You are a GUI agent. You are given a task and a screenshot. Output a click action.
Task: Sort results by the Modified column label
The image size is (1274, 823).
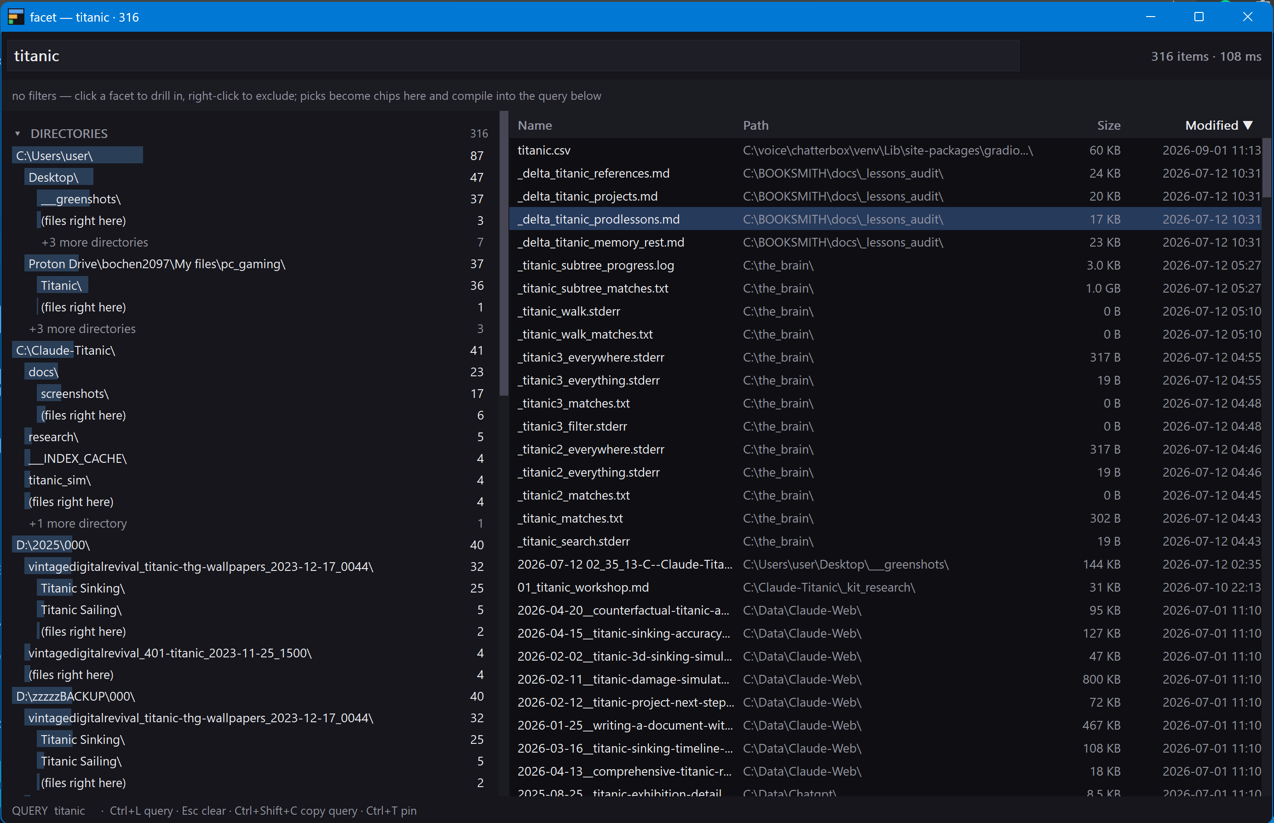(x=1211, y=125)
